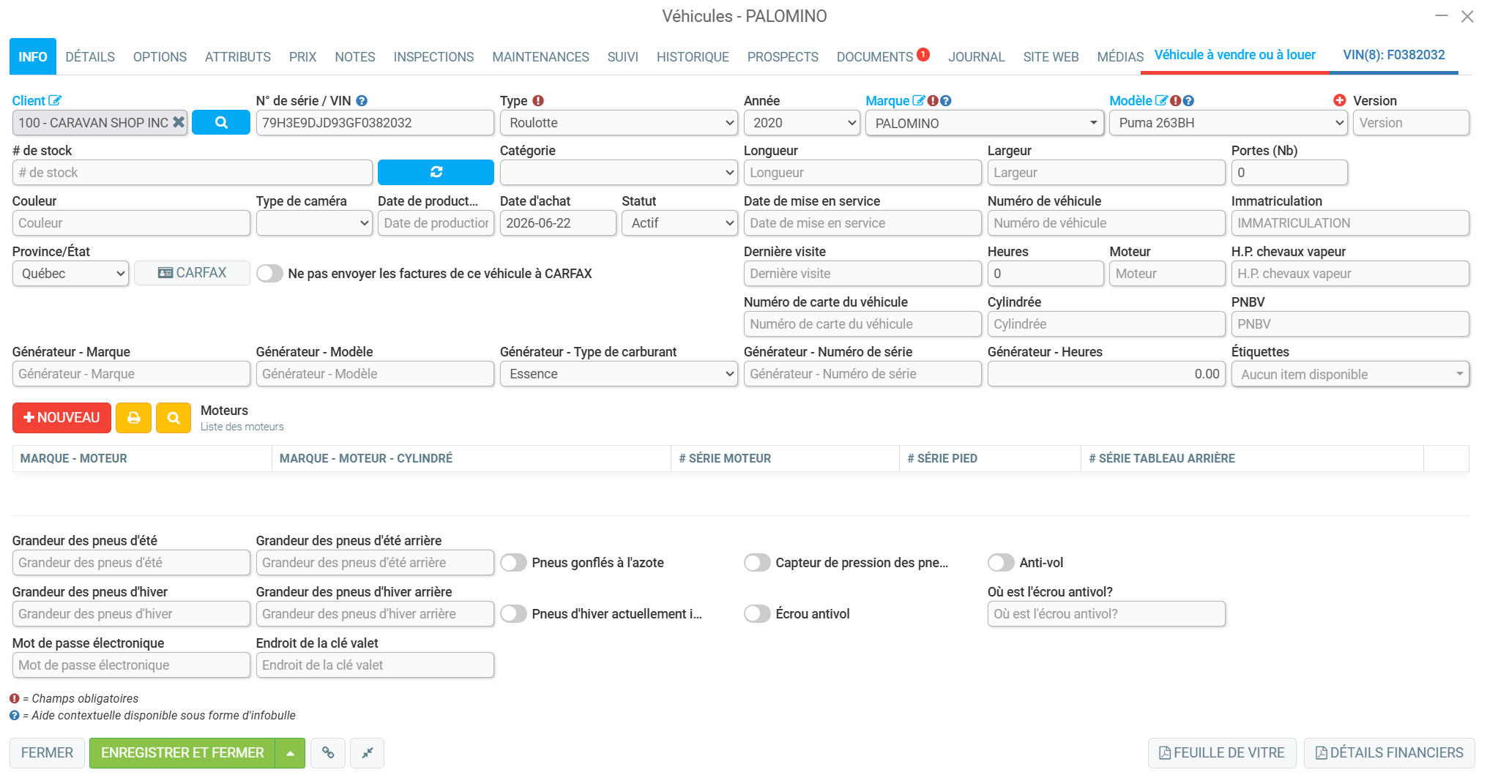Expand the save options arrow beside Enregistrer
Screen dimensions: 1487x778
click(291, 753)
